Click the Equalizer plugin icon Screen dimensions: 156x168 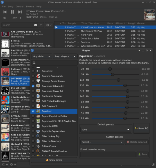click(x=38, y=111)
